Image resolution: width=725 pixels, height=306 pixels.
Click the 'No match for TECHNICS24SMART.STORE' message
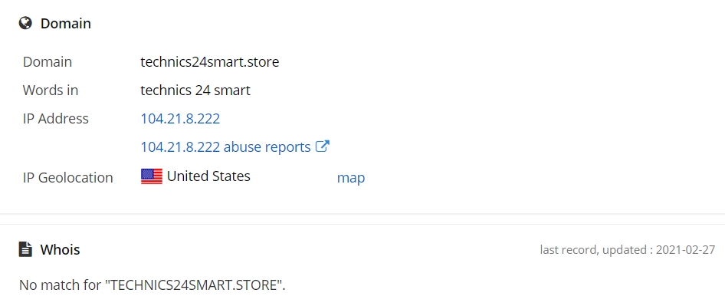152,285
